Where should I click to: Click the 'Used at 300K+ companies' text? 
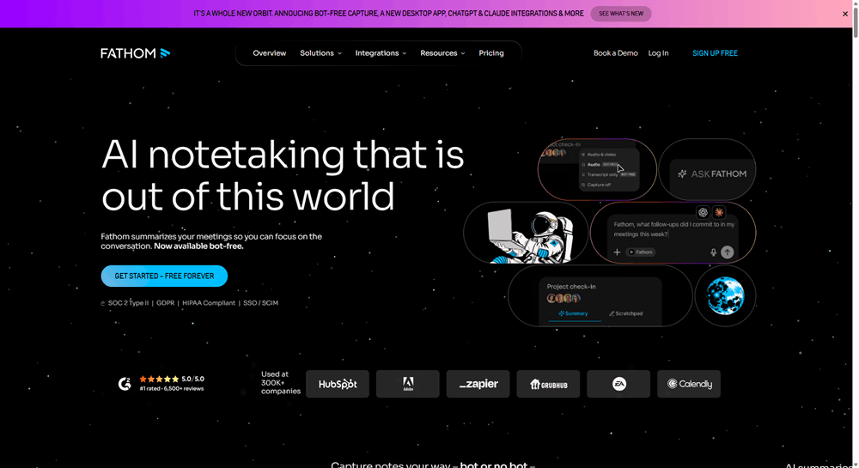[x=281, y=383]
